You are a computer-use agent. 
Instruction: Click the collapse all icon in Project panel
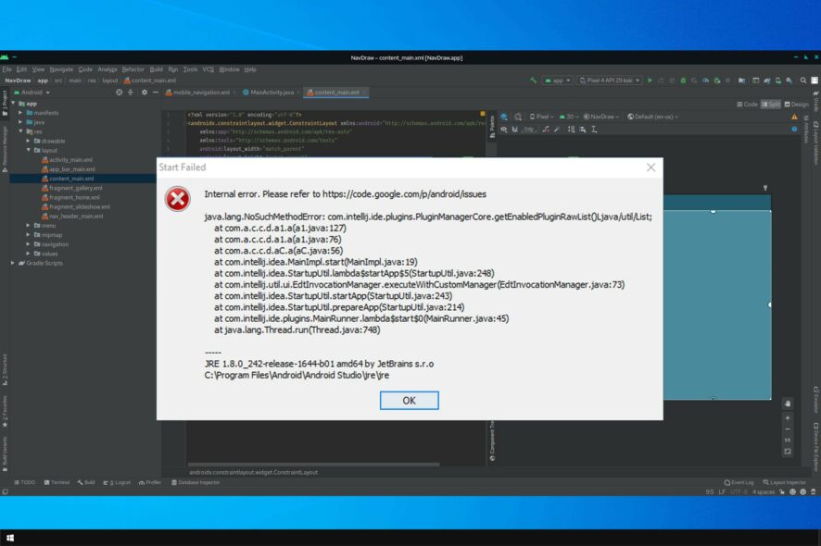131,93
